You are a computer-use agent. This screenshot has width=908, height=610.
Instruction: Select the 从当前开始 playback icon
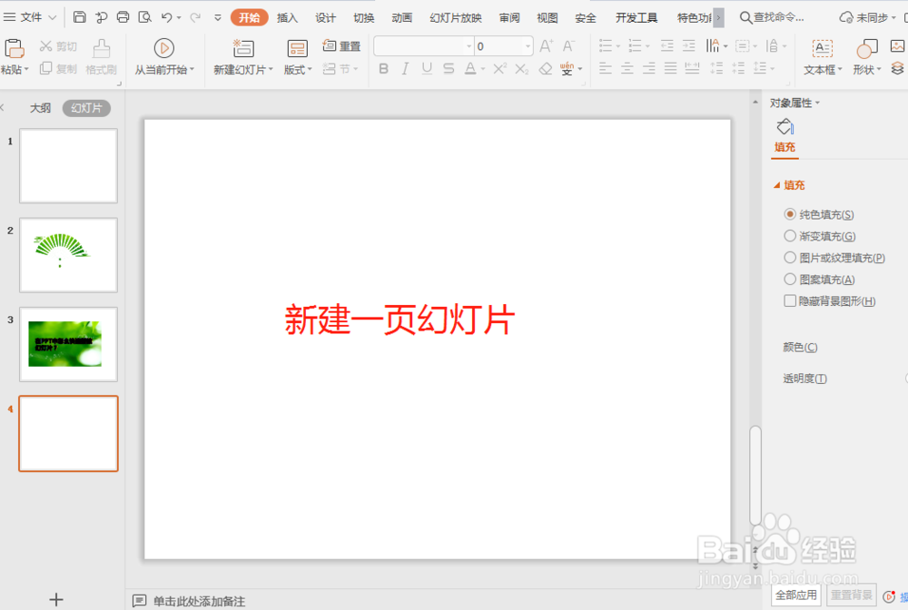163,48
